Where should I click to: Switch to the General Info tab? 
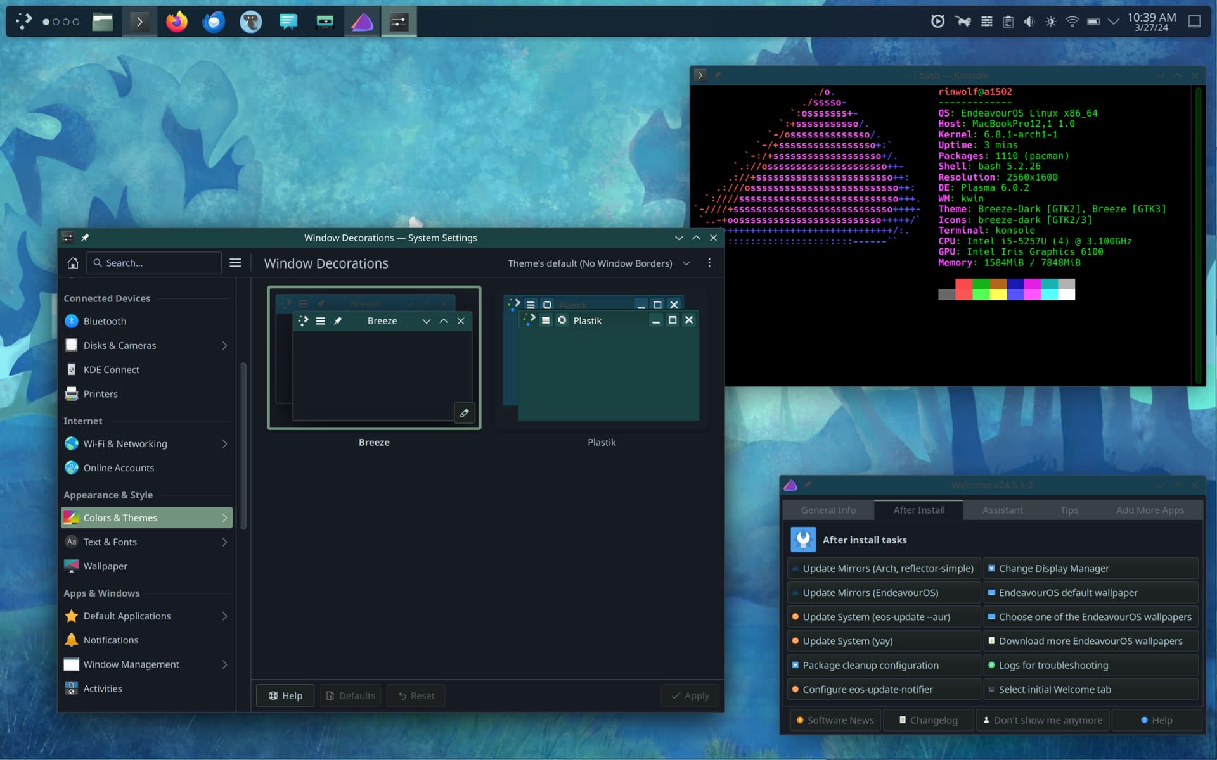pyautogui.click(x=828, y=510)
